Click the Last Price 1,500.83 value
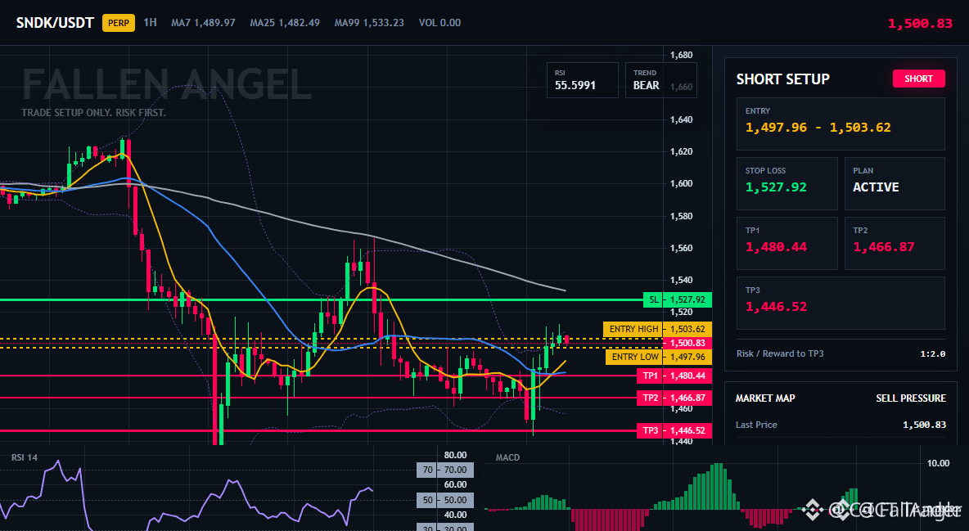The height and width of the screenshot is (531, 969). tap(925, 425)
